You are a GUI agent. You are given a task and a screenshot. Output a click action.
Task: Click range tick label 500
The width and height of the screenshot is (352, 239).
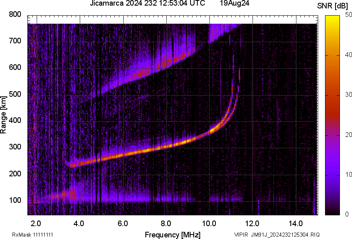15,94
